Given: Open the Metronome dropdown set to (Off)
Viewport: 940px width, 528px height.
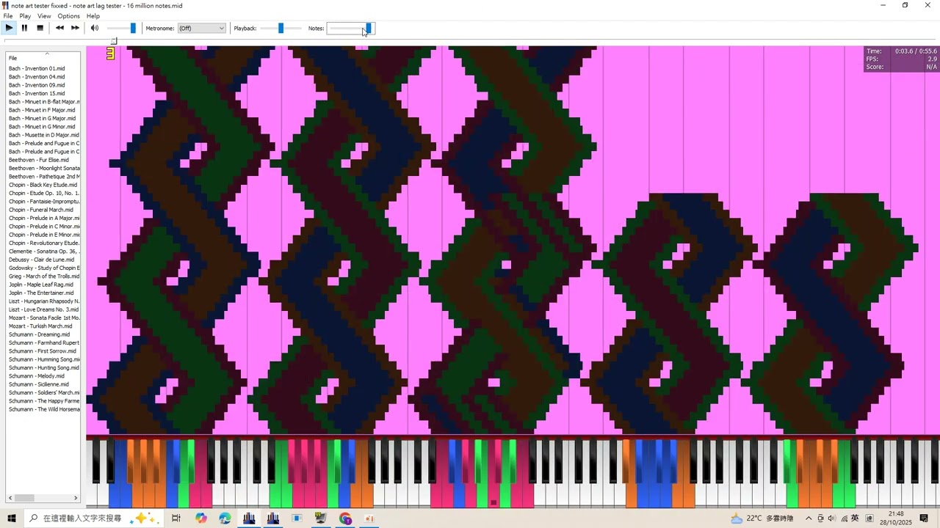Looking at the screenshot, I should tap(201, 28).
